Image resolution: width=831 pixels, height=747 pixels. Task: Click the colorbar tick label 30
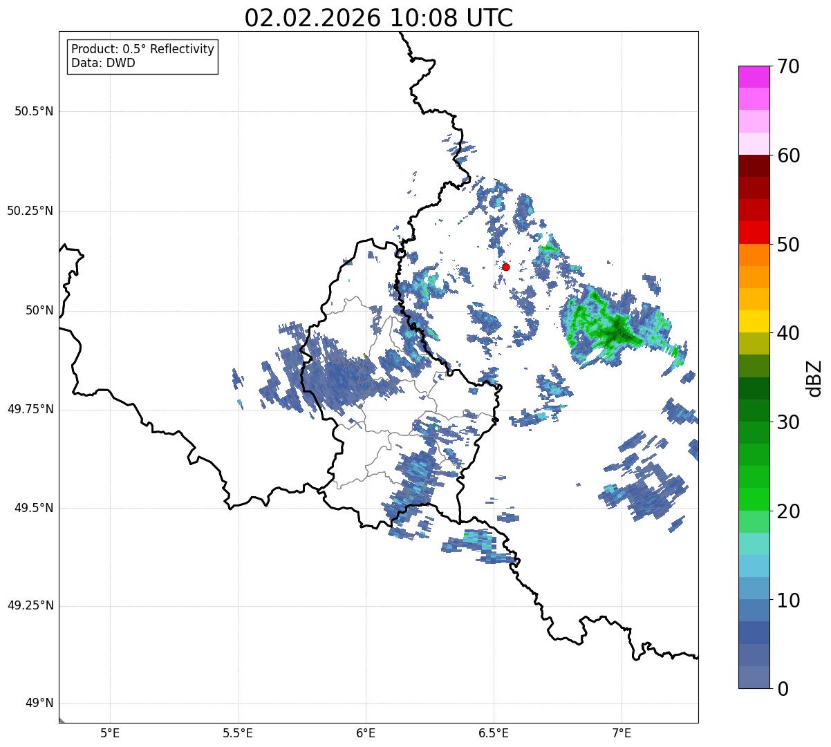pyautogui.click(x=789, y=422)
